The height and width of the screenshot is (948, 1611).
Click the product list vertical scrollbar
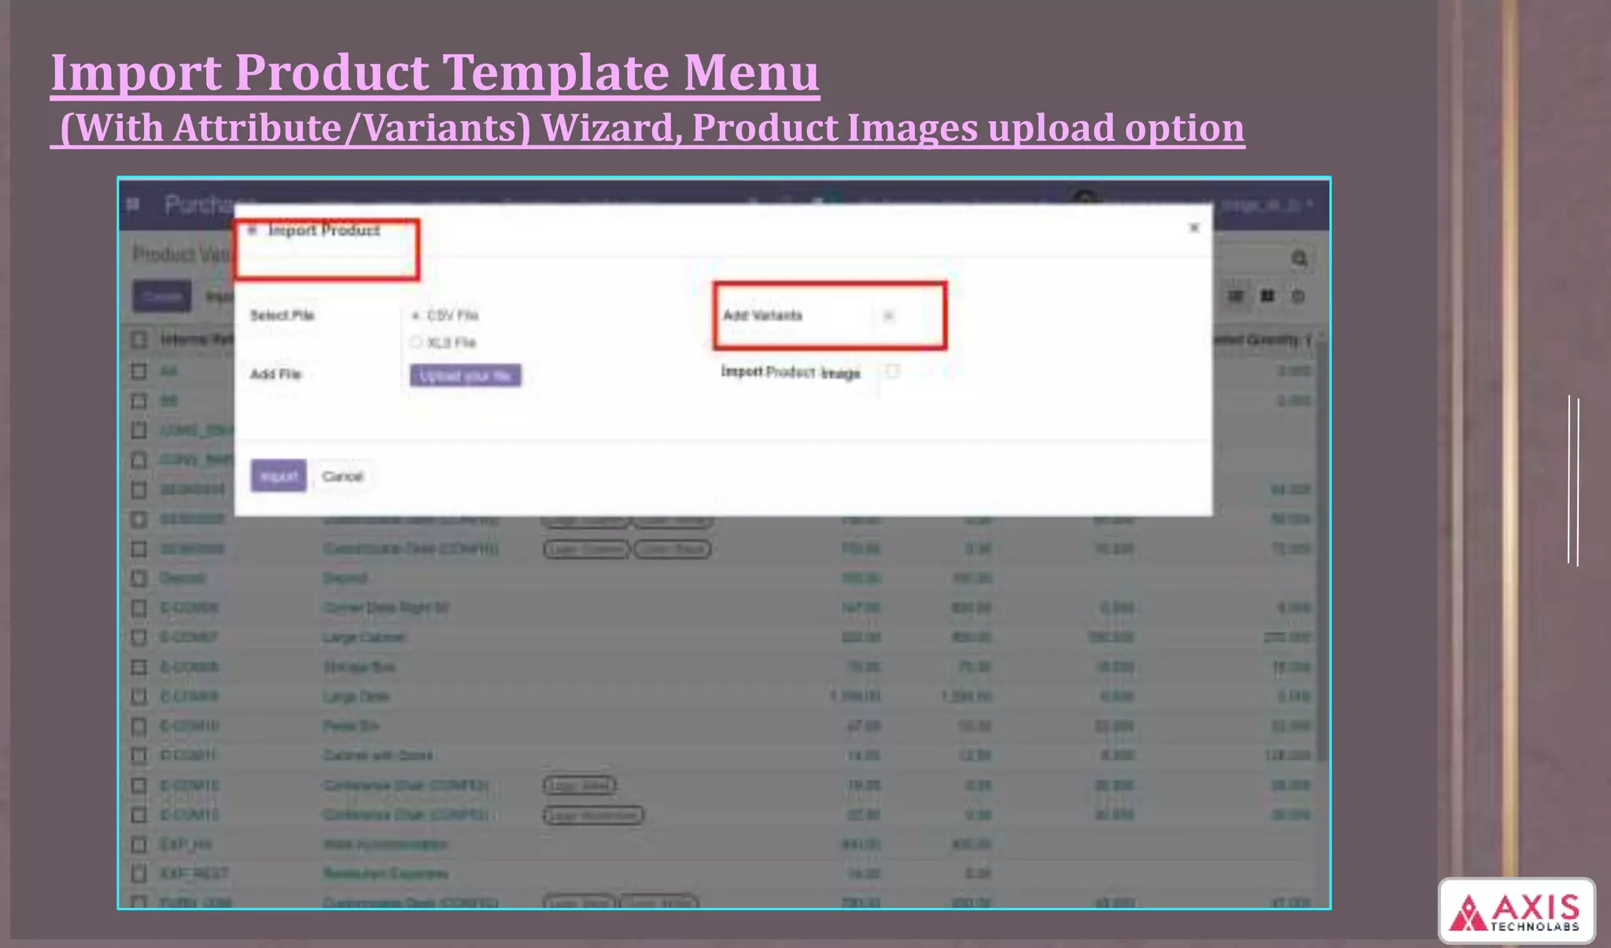pos(1322,547)
